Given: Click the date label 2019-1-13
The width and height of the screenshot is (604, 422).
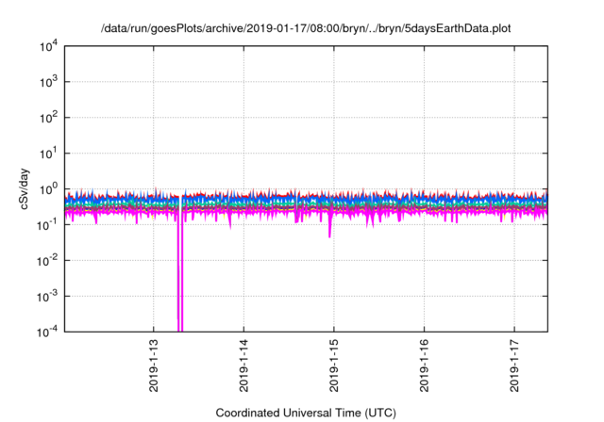Looking at the screenshot, I should click(x=154, y=365).
